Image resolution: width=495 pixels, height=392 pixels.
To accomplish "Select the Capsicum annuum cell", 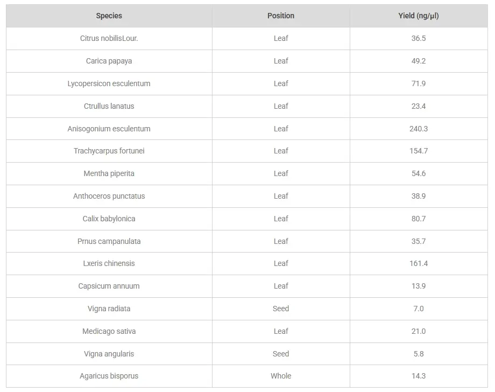I will [109, 286].
